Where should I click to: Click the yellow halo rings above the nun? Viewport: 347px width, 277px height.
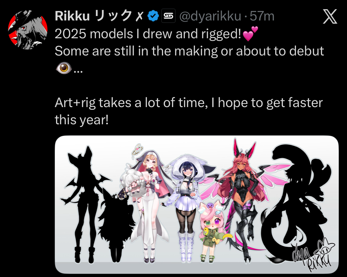pos(137,149)
